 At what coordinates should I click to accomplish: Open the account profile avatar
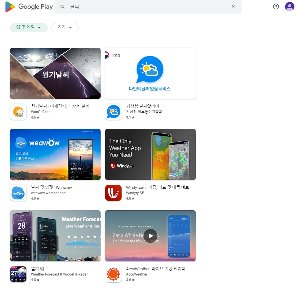[290, 7]
